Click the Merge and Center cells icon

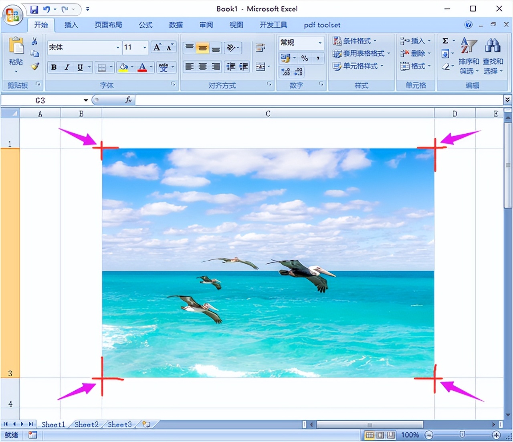point(261,67)
